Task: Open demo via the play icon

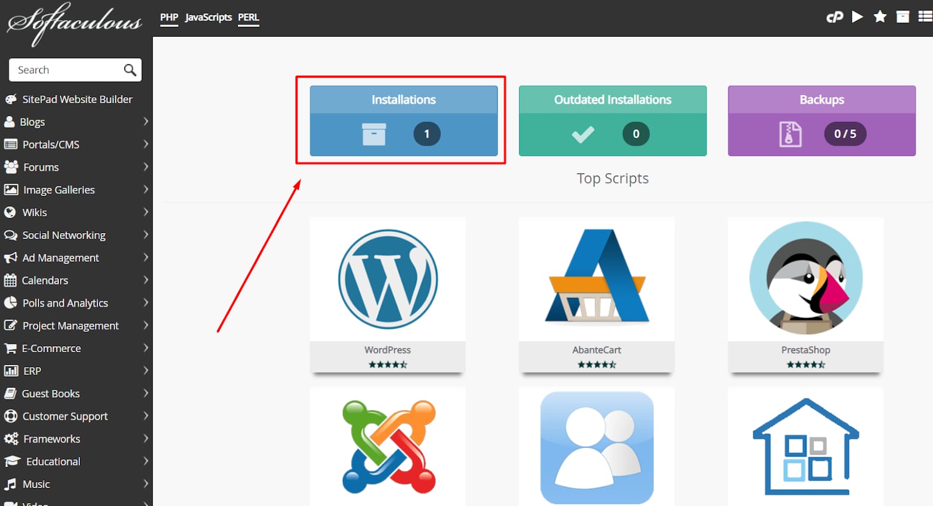Action: click(x=857, y=17)
